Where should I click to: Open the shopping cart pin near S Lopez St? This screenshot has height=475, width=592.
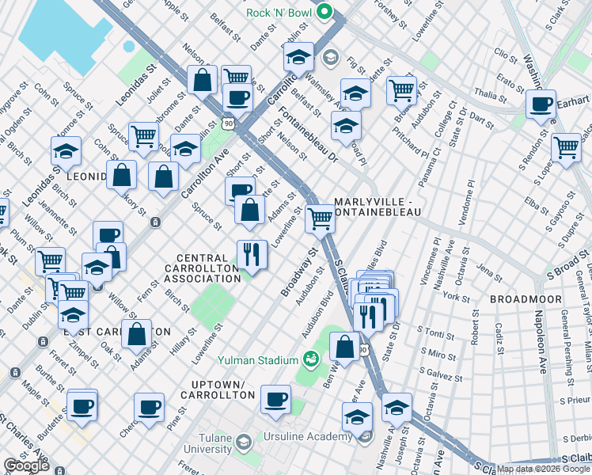566,148
